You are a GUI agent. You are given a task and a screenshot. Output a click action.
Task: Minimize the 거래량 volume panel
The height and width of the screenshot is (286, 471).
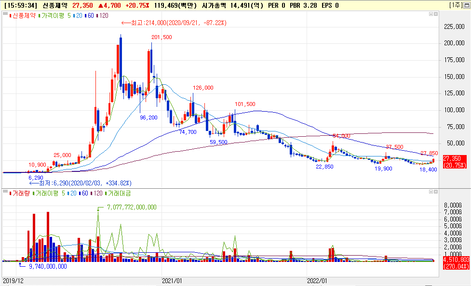coord(431,192)
